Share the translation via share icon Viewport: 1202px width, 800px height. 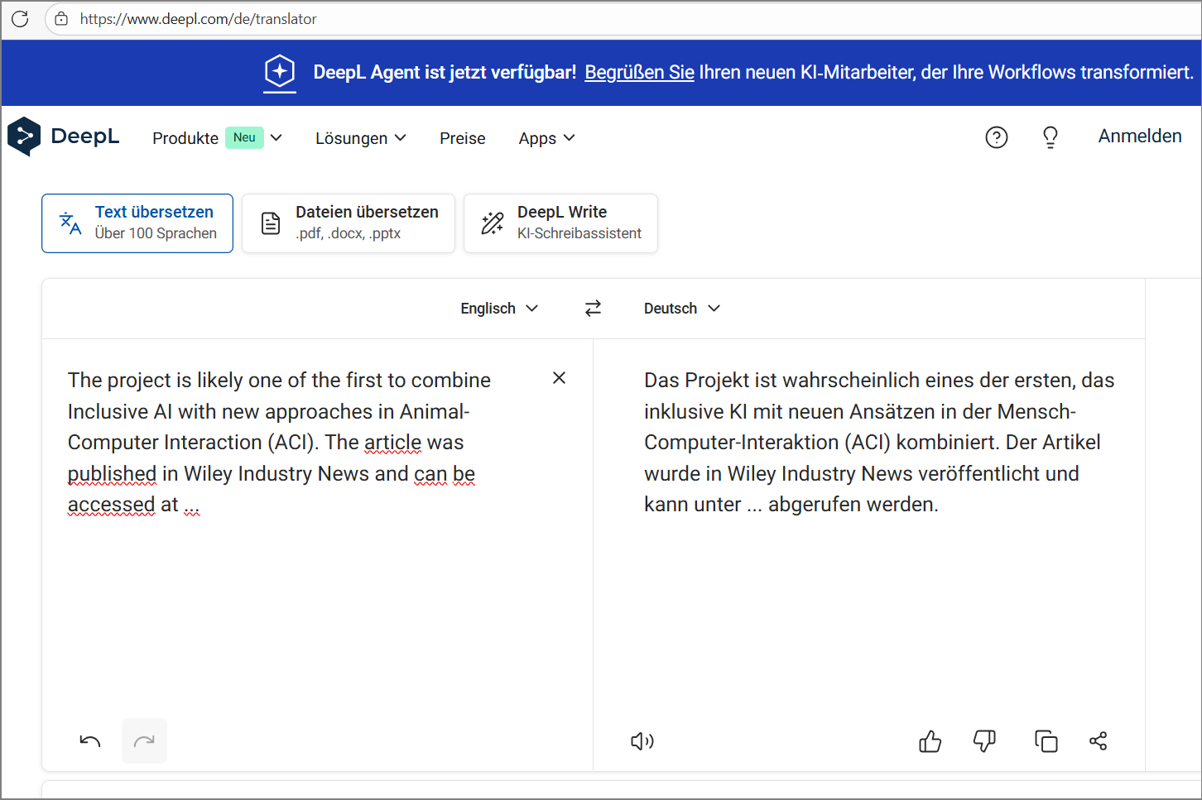(x=1099, y=741)
